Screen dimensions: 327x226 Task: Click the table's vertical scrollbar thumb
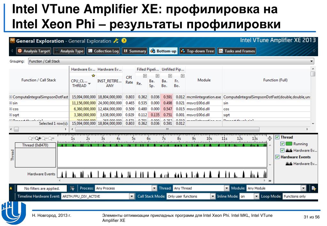[x=313, y=74]
